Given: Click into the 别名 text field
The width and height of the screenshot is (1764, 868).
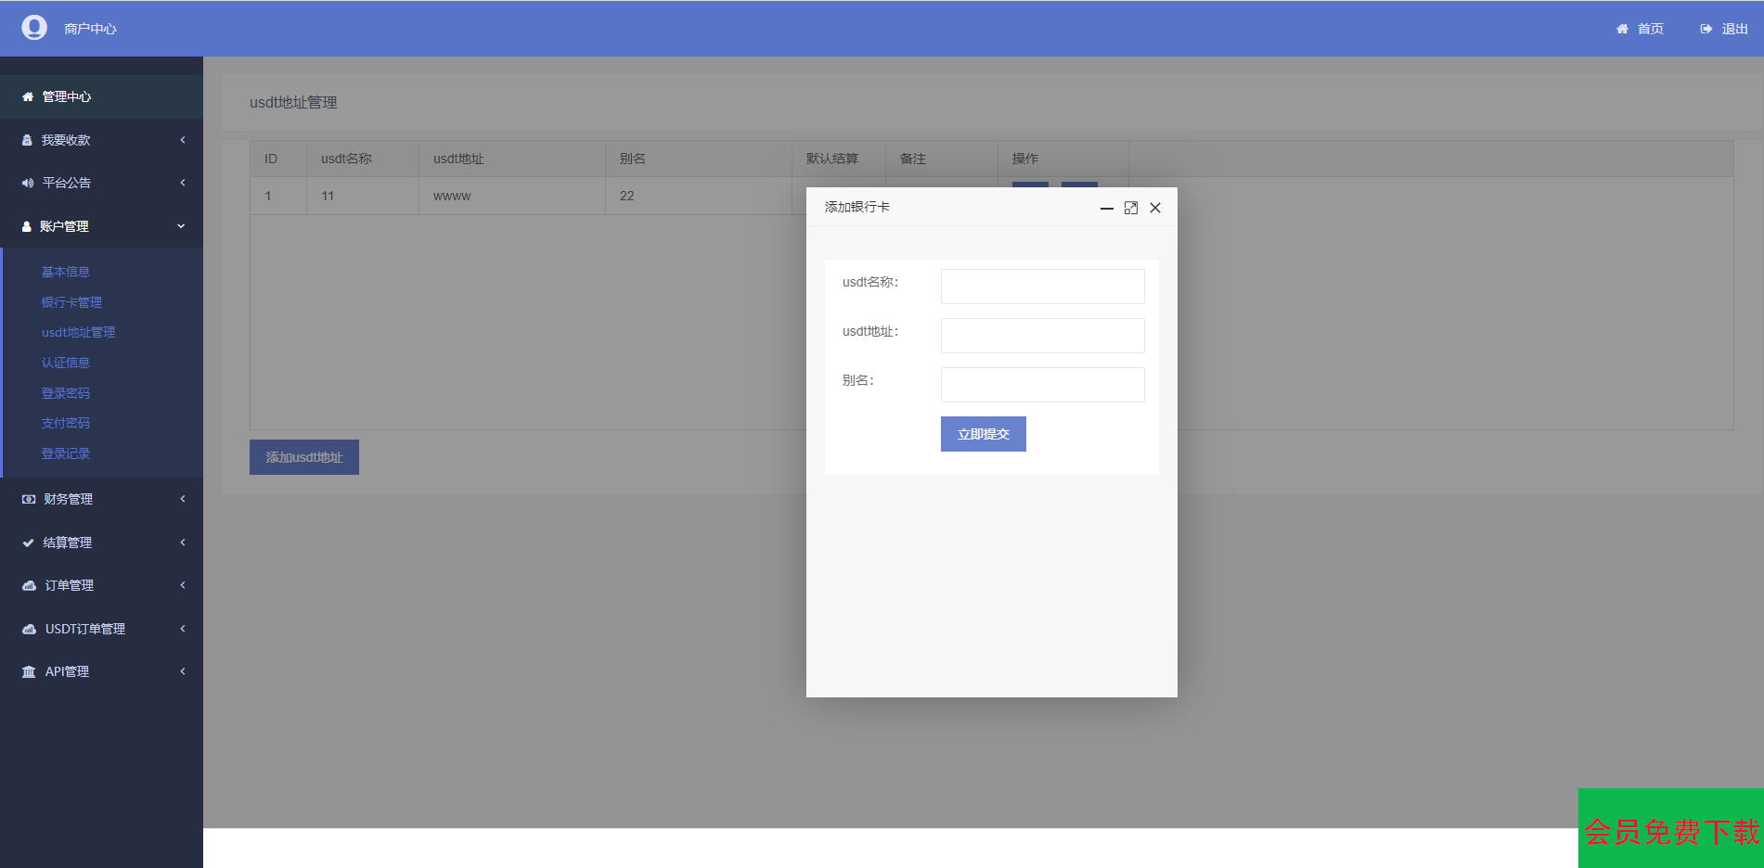Looking at the screenshot, I should 1042,385.
